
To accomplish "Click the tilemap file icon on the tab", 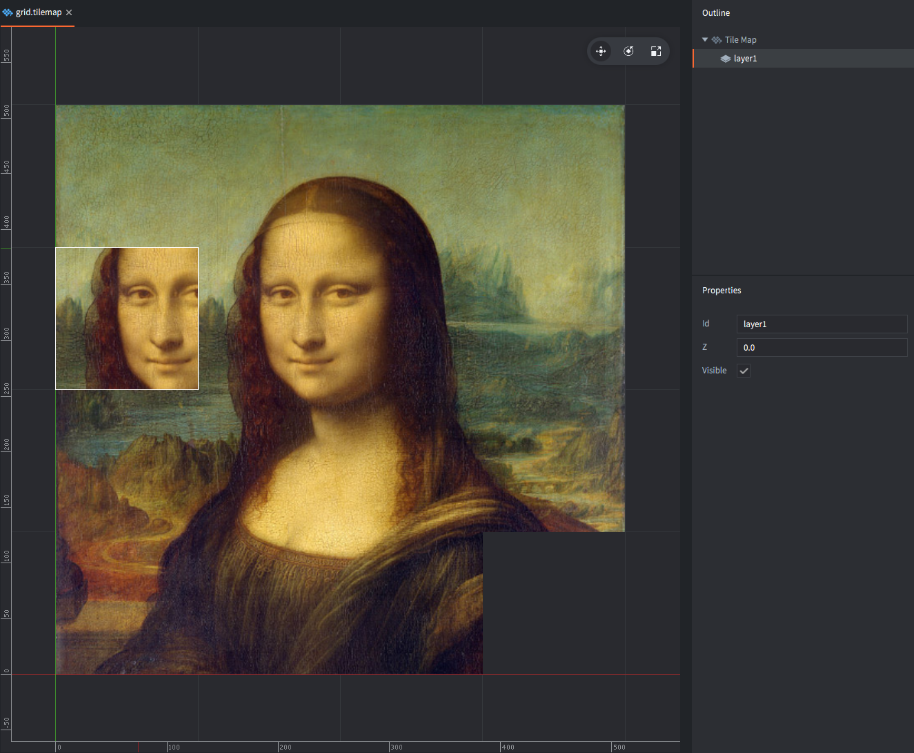I will 8,12.
